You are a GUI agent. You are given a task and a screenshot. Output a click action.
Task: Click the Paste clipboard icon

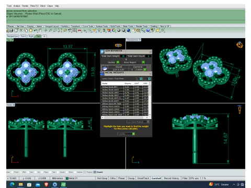tap(31, 30)
